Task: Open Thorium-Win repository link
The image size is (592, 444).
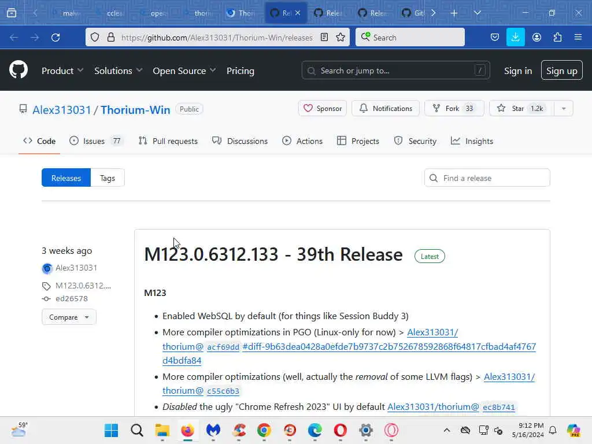Action: click(135, 109)
